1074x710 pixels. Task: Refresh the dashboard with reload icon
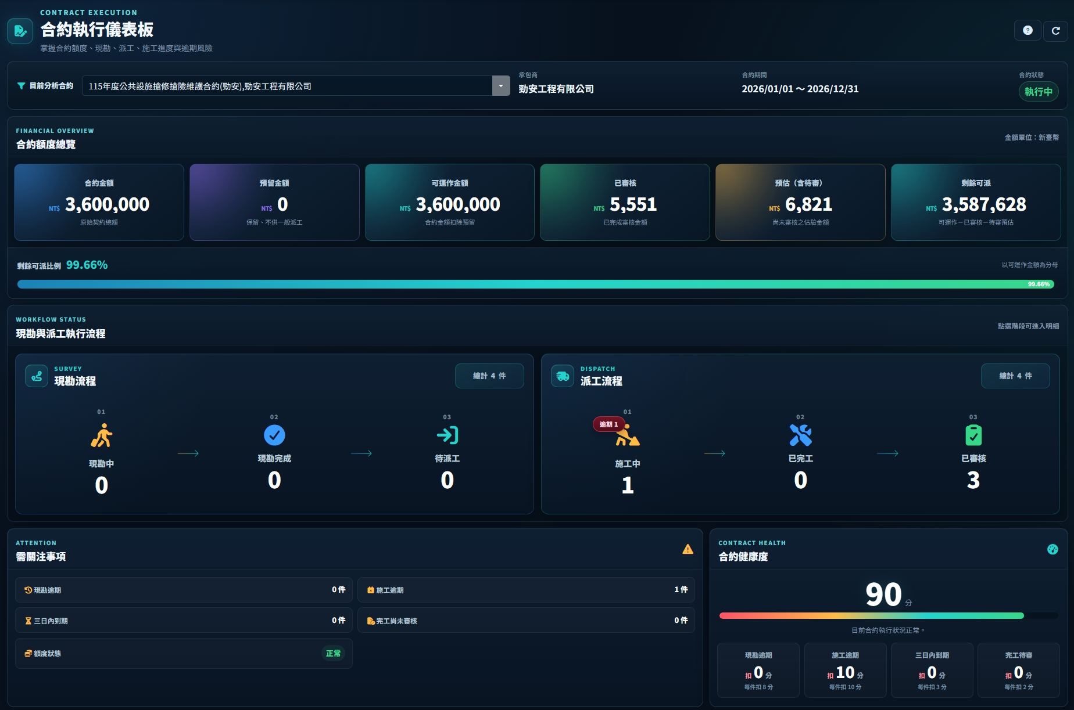(1055, 30)
